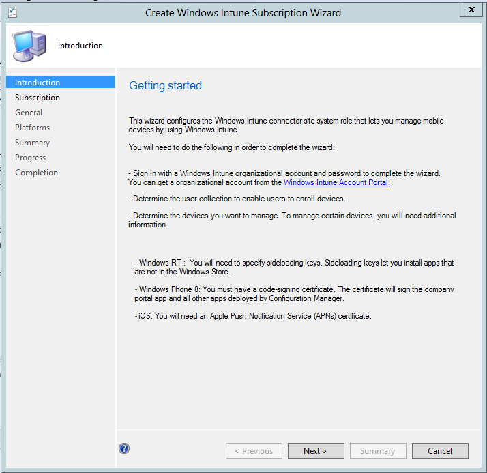Click "Sign in with a Windows Intune organizational account" line
Image resolution: width=487 pixels, height=473 pixels.
284,173
